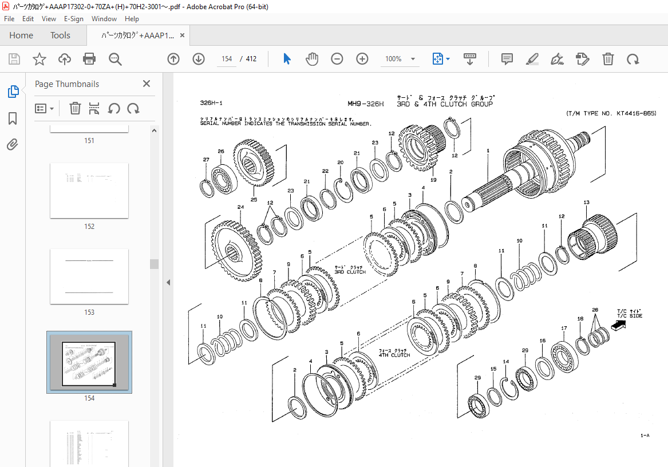Choose the Selection arrow tool
This screenshot has height=467, width=668.
(287, 59)
